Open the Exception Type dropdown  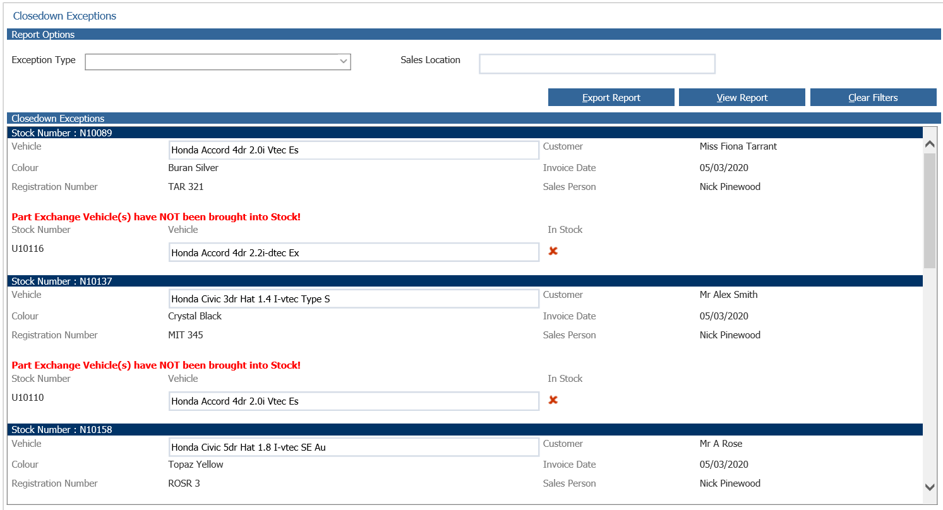217,61
